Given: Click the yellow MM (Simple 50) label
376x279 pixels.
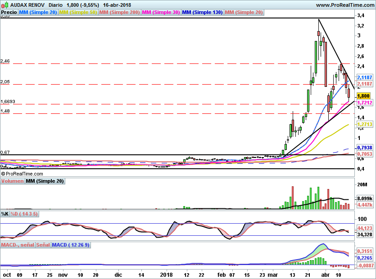Looking at the screenshot, I should pyautogui.click(x=78, y=12).
